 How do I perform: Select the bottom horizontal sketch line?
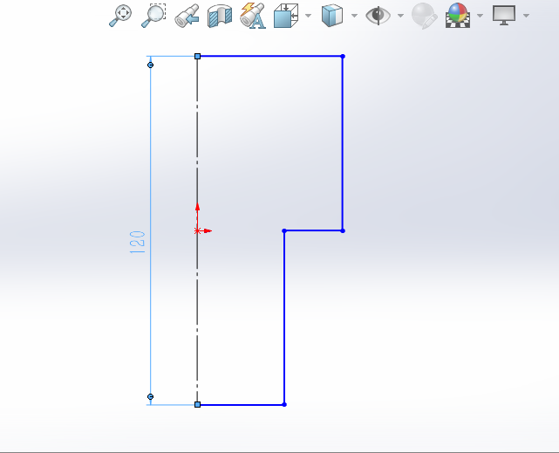tap(242, 404)
